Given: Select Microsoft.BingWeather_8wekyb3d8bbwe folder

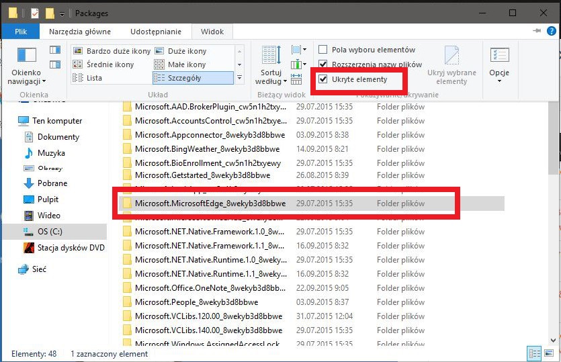Looking at the screenshot, I should point(273,149).
